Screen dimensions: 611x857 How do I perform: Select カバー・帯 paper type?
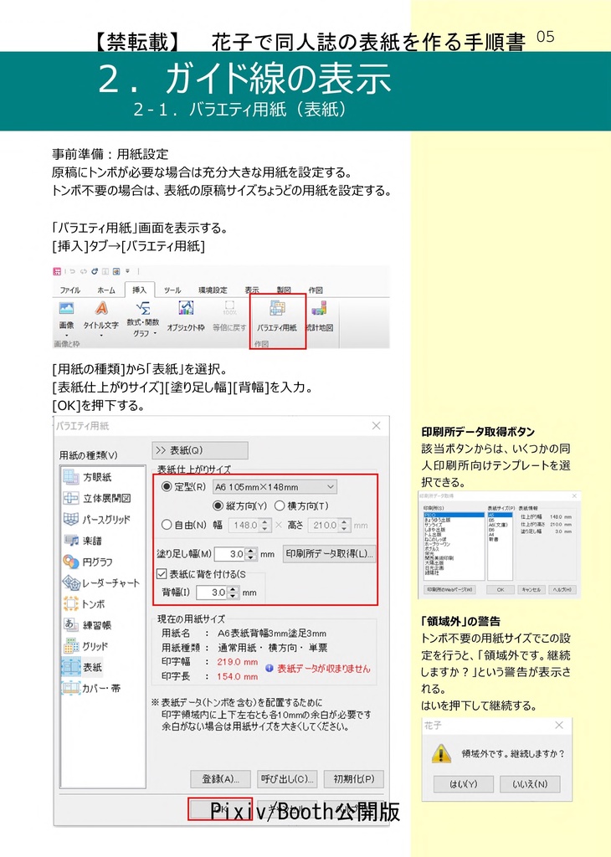pos(92,689)
